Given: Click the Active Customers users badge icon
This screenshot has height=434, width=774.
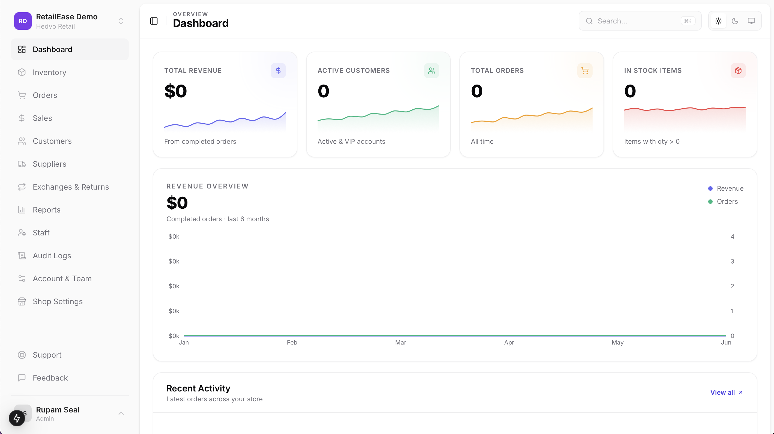Looking at the screenshot, I should [x=431, y=71].
